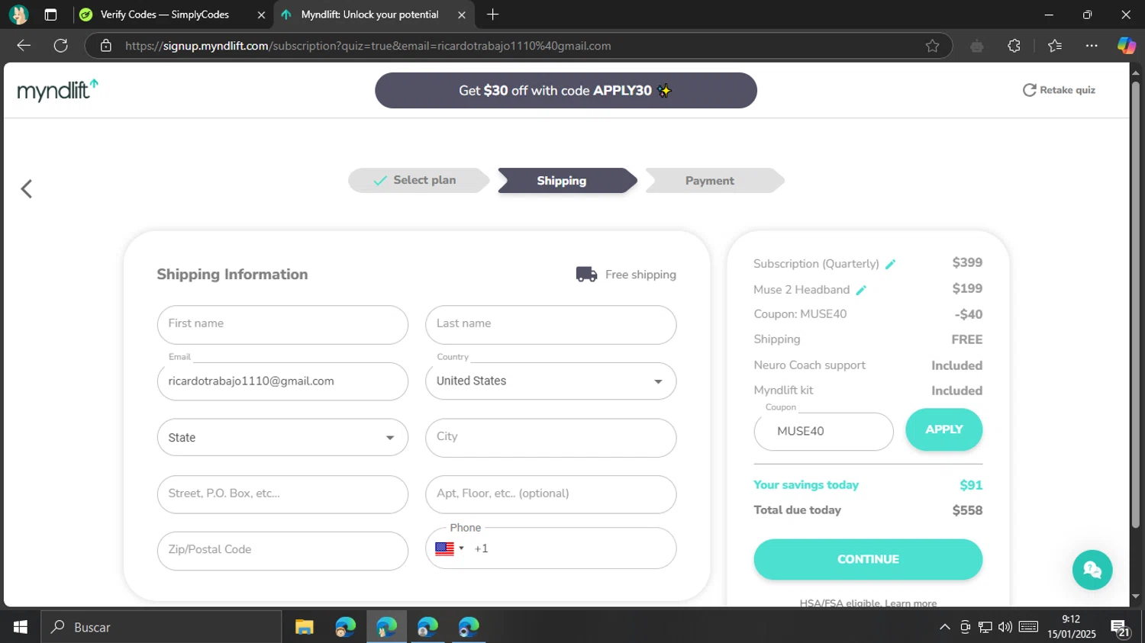The height and width of the screenshot is (643, 1145).
Task: Add page to favorites star icon
Action: tap(932, 46)
